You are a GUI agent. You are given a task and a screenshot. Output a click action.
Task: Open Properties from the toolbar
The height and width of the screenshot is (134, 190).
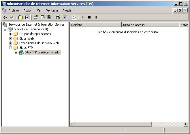coord(36,17)
